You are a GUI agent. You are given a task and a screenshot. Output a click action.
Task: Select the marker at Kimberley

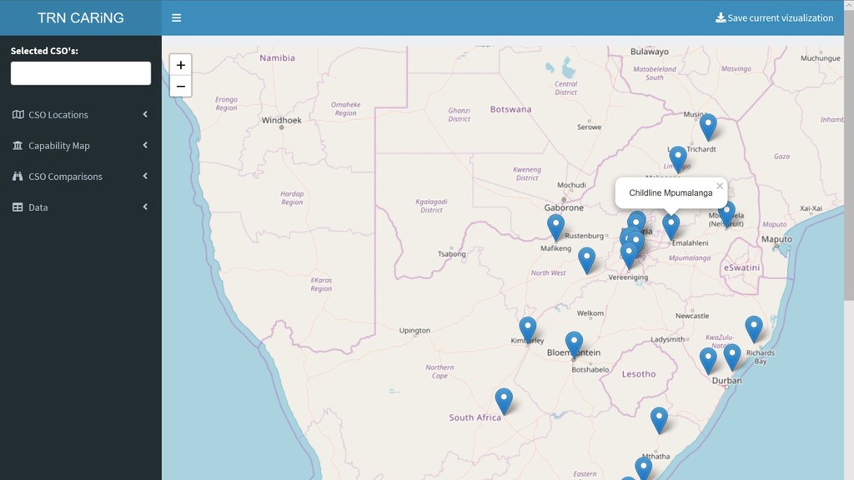(x=527, y=330)
